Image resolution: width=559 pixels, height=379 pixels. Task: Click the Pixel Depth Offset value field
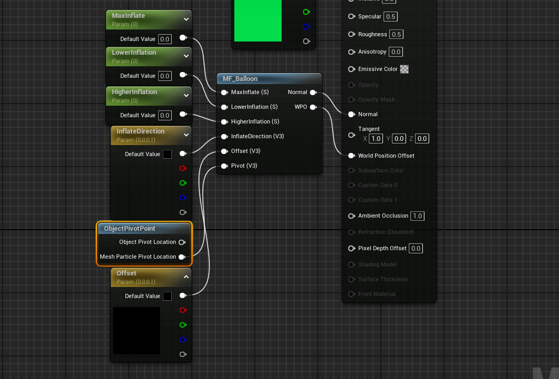coord(416,249)
